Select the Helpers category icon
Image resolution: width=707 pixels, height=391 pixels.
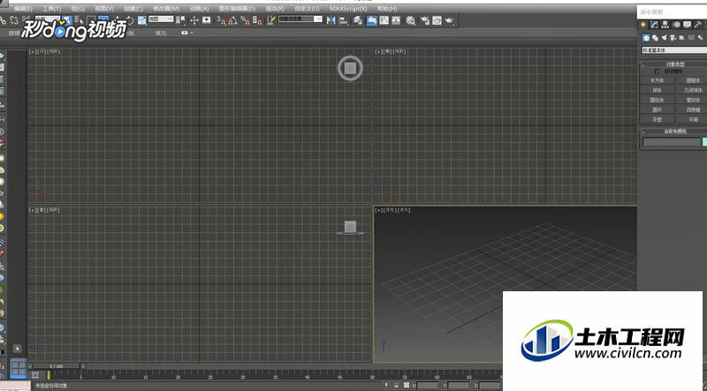681,38
